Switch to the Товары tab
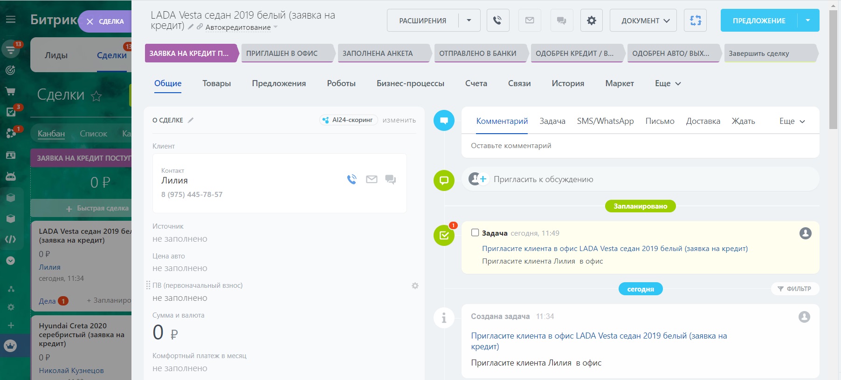Viewport: 841px width, 380px height. [x=216, y=83]
